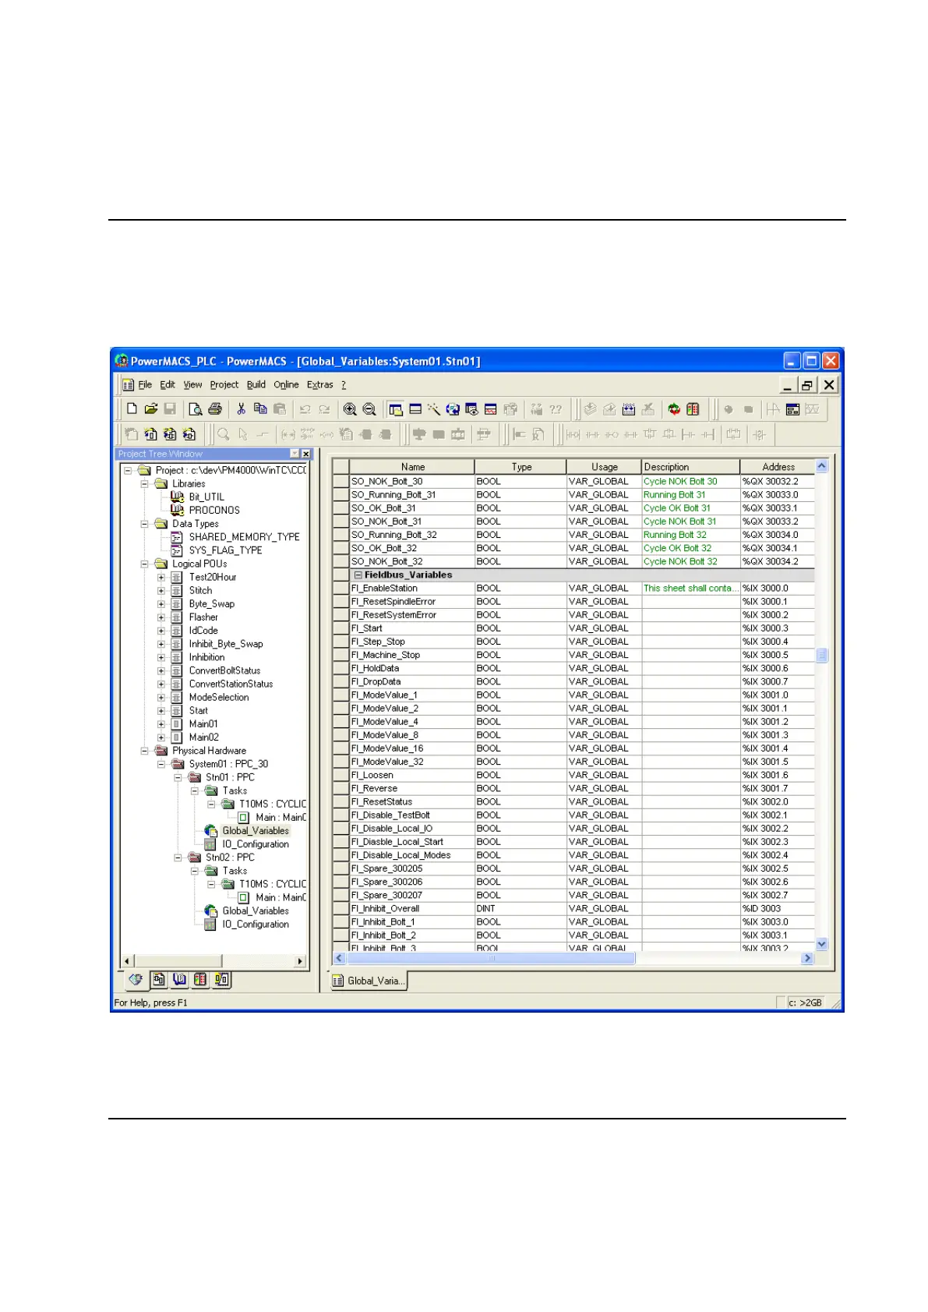Open the hardware view tab icon
The image size is (928, 1312).
200,979
